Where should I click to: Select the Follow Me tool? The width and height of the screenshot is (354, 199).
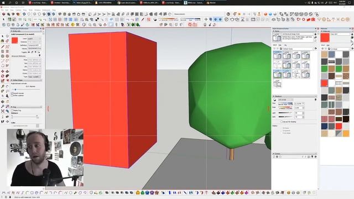(7, 76)
